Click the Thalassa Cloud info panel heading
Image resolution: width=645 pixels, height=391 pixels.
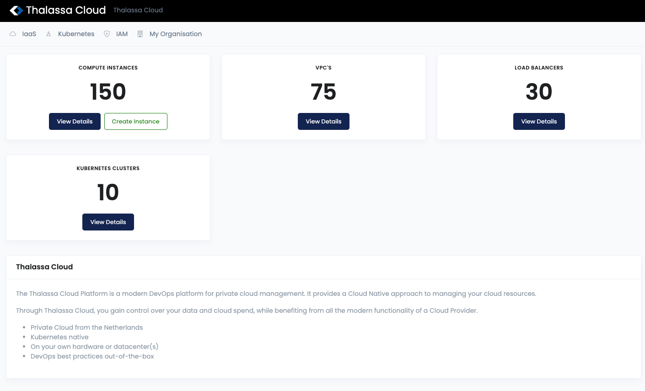click(x=44, y=267)
